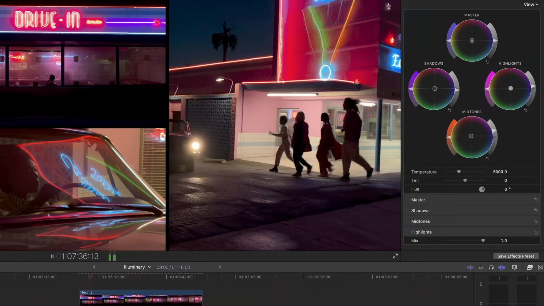This screenshot has width=544, height=306.
Task: Reset the Shadows color wheel
Action: pos(450,110)
